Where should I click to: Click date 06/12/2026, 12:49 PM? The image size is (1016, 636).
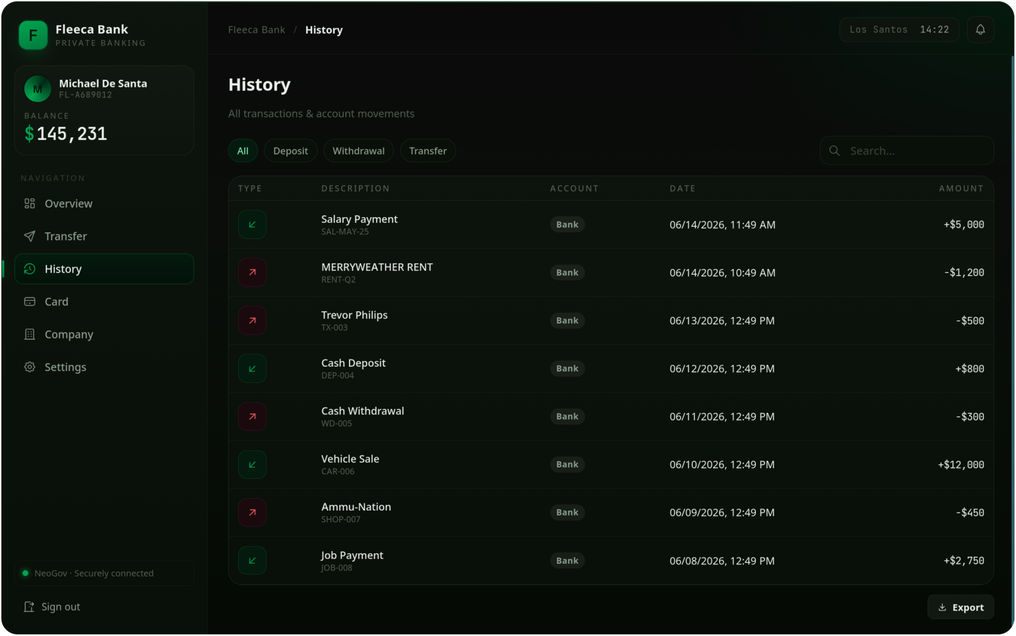click(722, 369)
